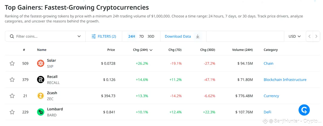The image size is (323, 126).
Task: Switch to the 7D time range
Action: click(x=141, y=36)
